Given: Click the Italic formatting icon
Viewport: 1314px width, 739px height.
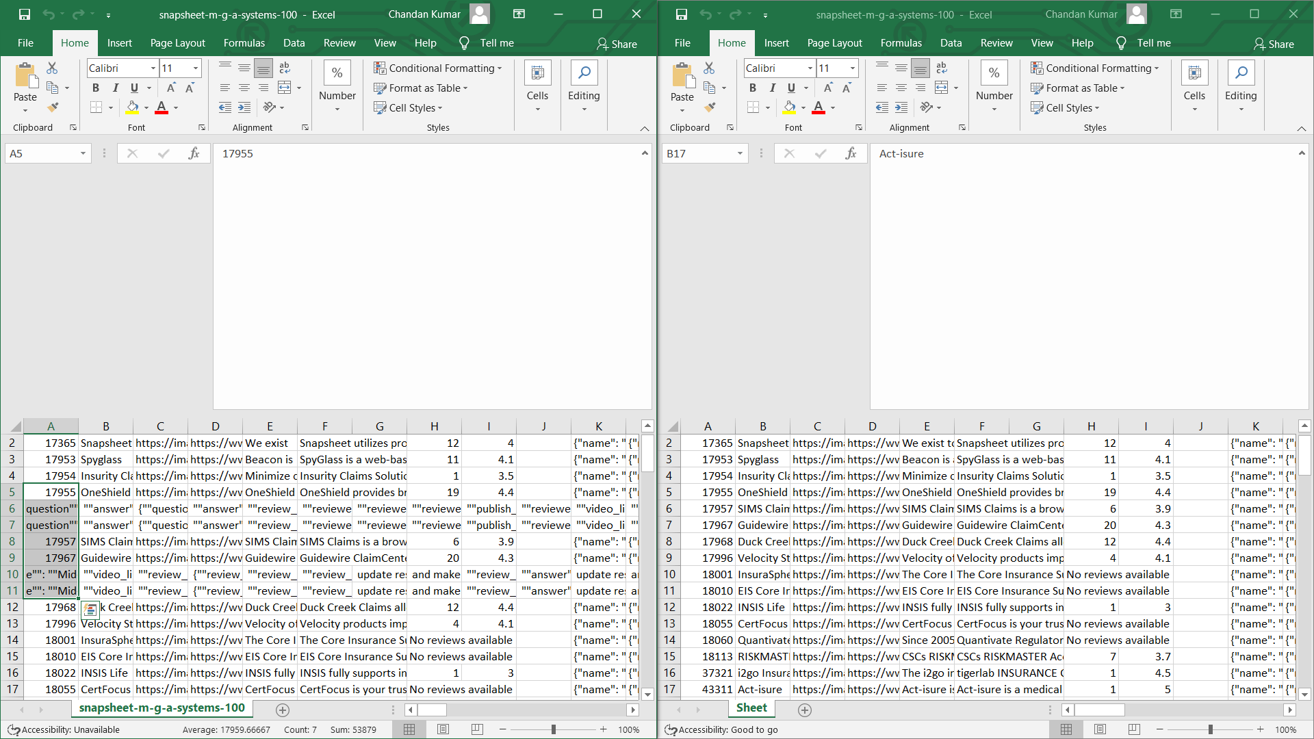Looking at the screenshot, I should click(x=116, y=88).
